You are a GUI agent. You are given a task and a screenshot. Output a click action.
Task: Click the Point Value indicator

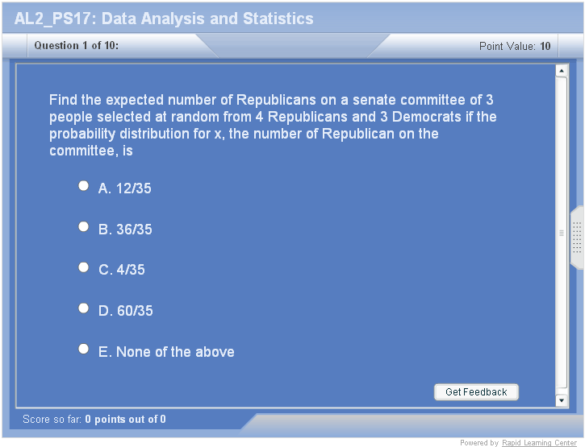click(x=515, y=46)
